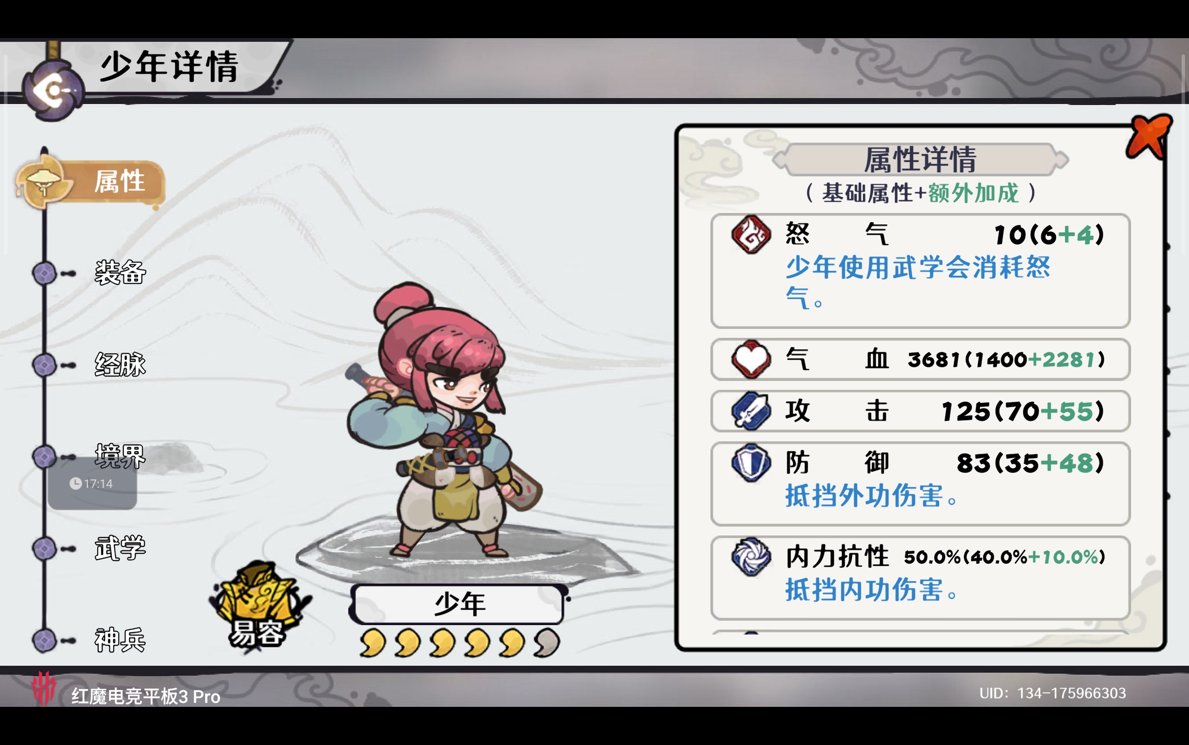Click the red 怒气 rage icon
The width and height of the screenshot is (1189, 745).
[x=751, y=234]
